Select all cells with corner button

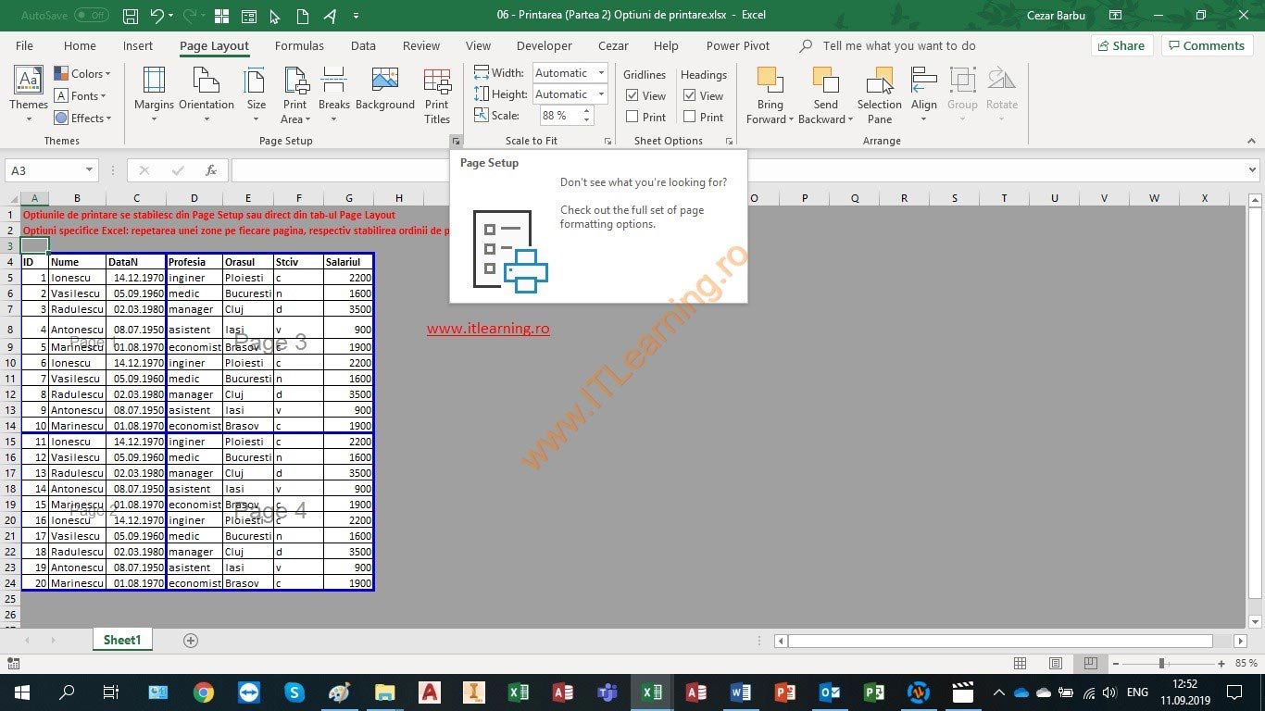[x=10, y=198]
